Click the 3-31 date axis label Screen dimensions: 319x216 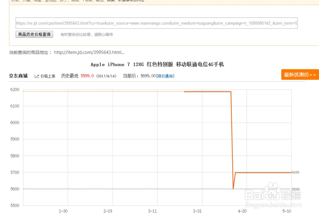click(x=197, y=211)
